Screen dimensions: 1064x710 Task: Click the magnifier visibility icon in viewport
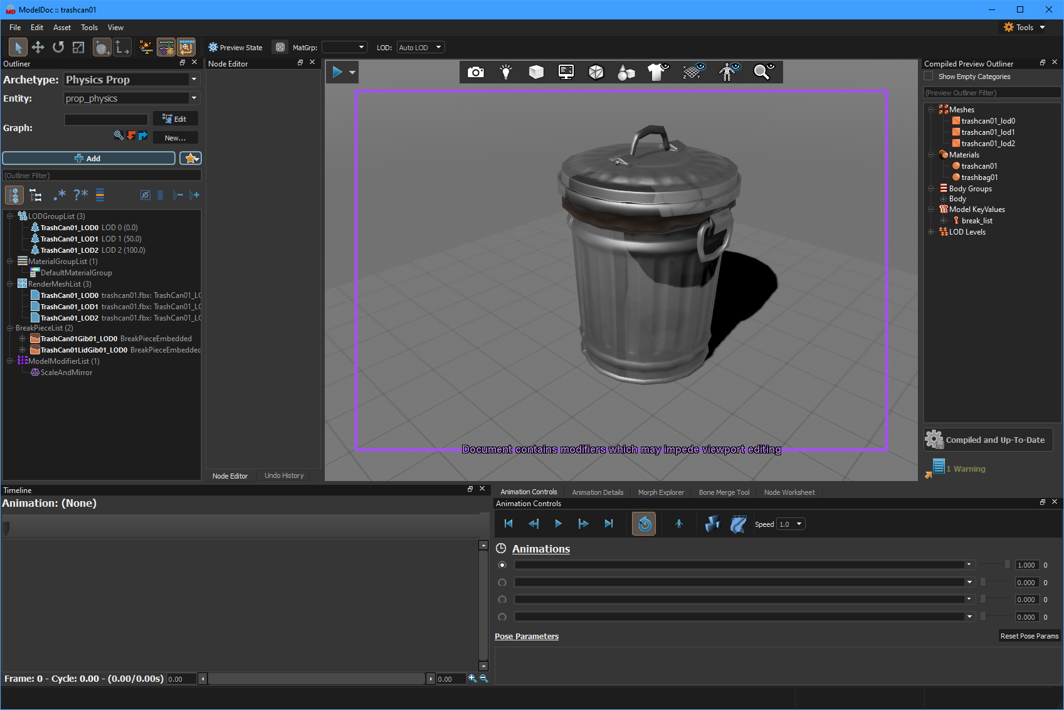(763, 72)
